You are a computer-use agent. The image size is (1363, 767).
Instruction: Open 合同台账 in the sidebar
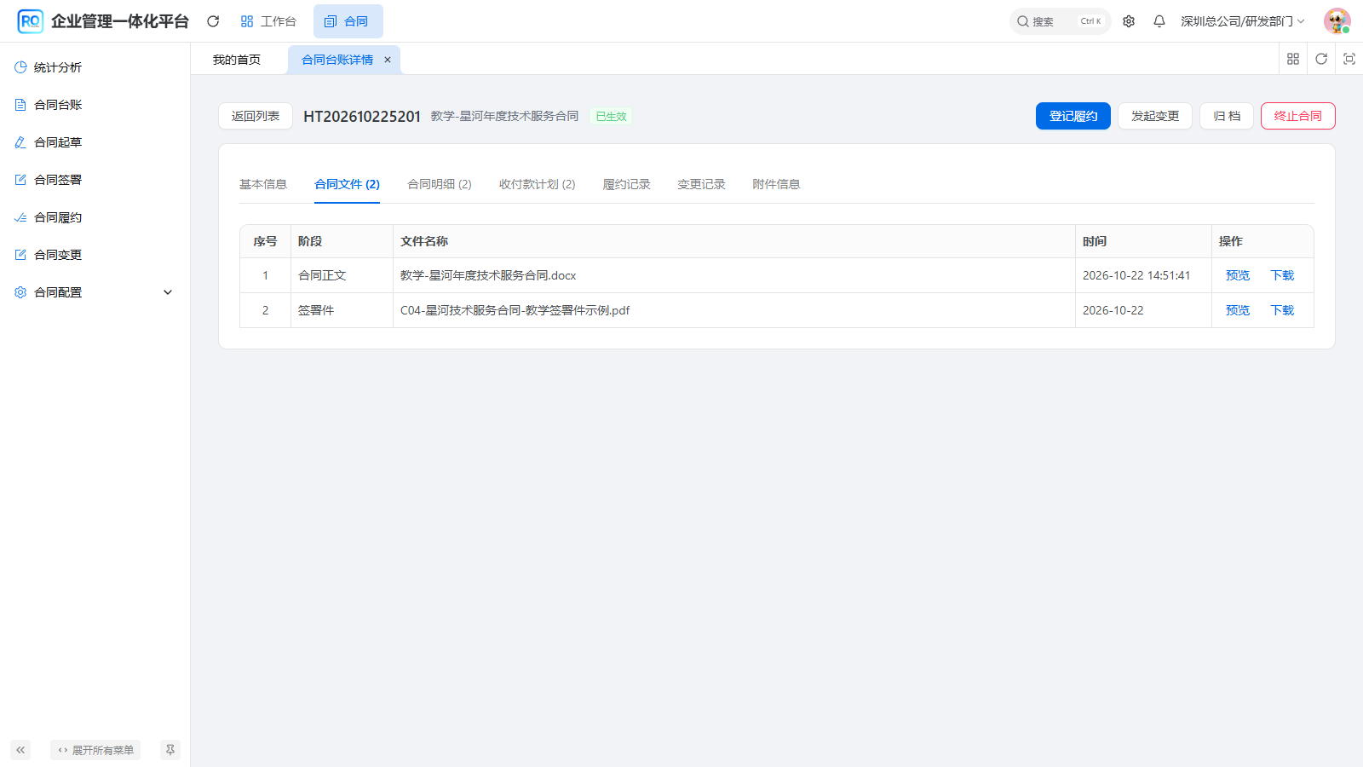(x=95, y=105)
